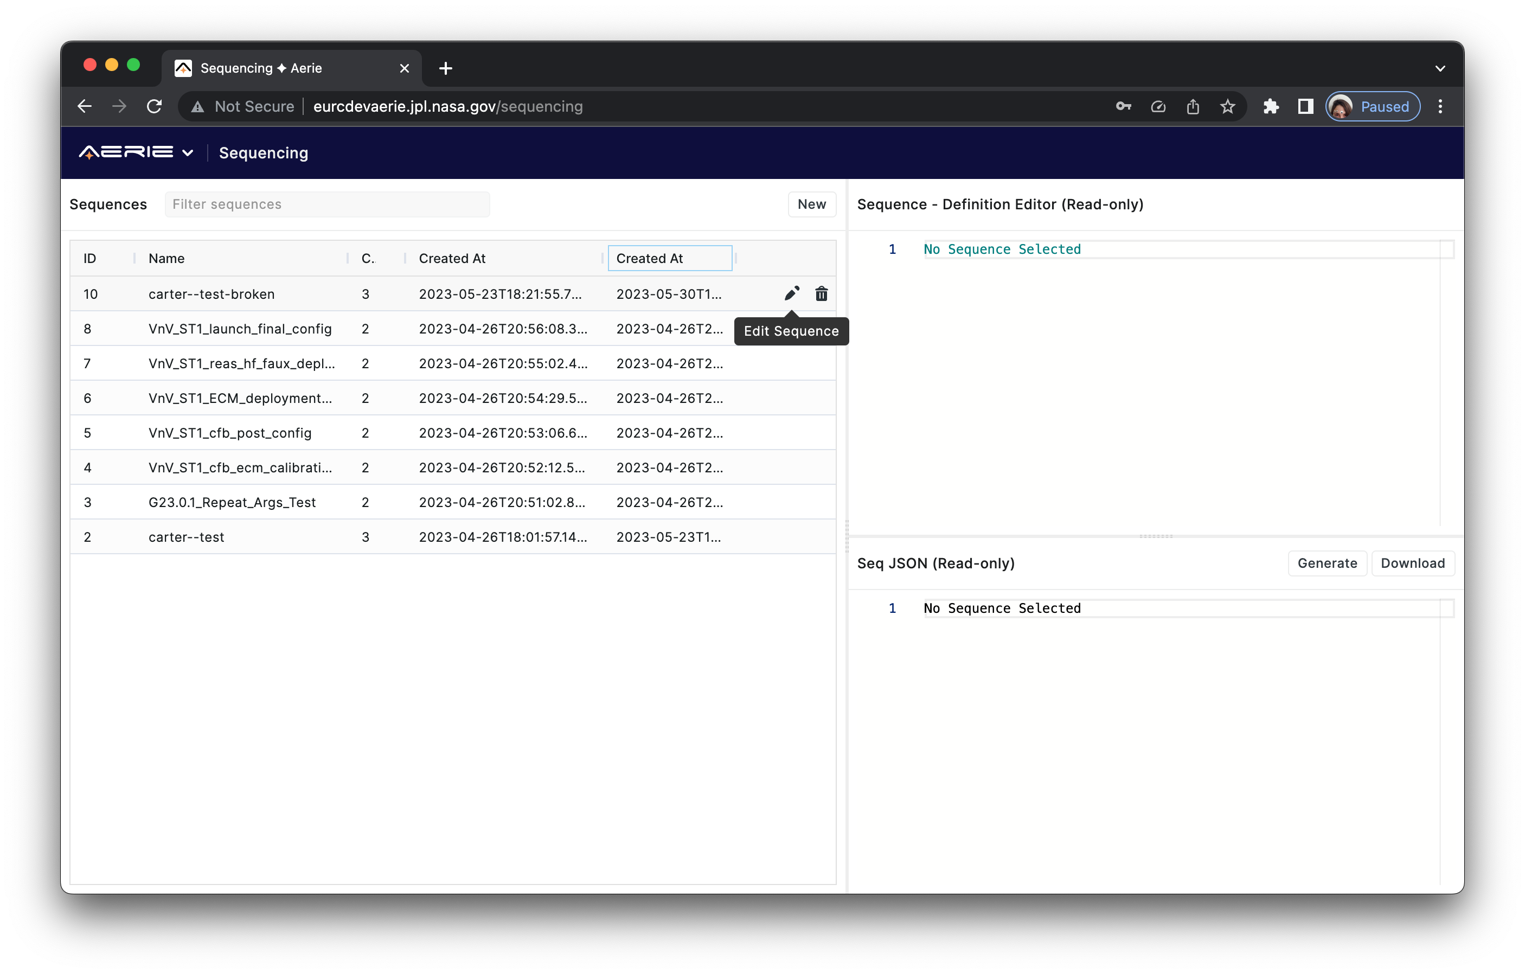Click the trash delete sequence icon

(822, 293)
